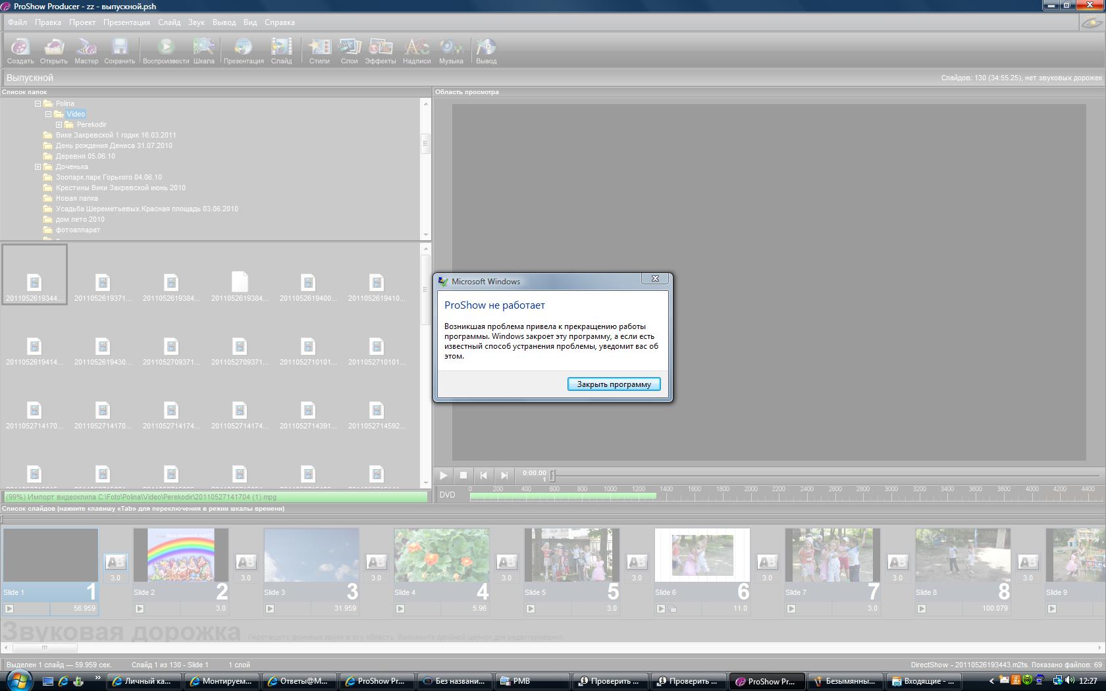The height and width of the screenshot is (691, 1106).
Task: Click the Вывод output toolbar icon
Action: click(x=486, y=51)
